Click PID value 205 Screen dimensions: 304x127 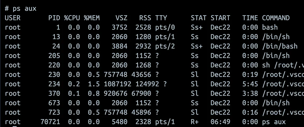click(54, 56)
